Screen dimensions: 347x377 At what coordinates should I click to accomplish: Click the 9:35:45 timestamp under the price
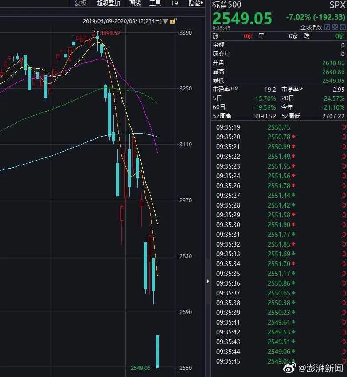click(x=221, y=28)
